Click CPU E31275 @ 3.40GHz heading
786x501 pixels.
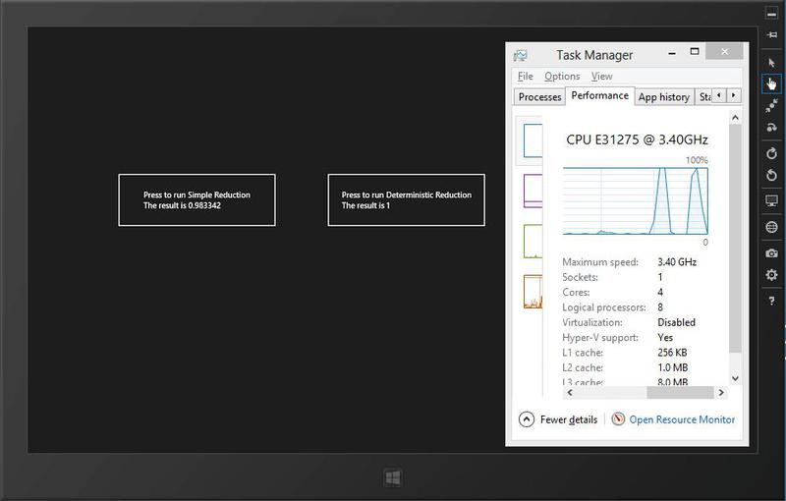[x=637, y=139]
